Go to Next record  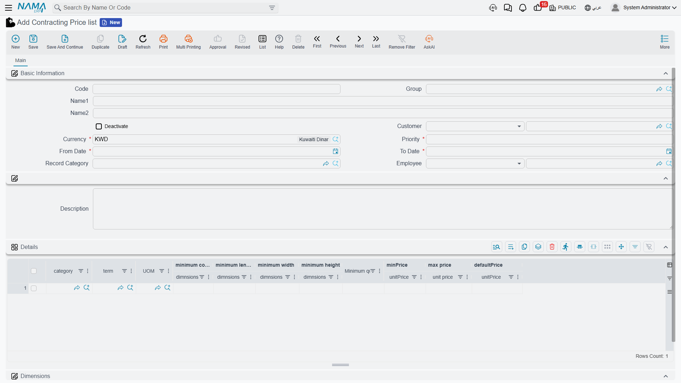point(359,41)
